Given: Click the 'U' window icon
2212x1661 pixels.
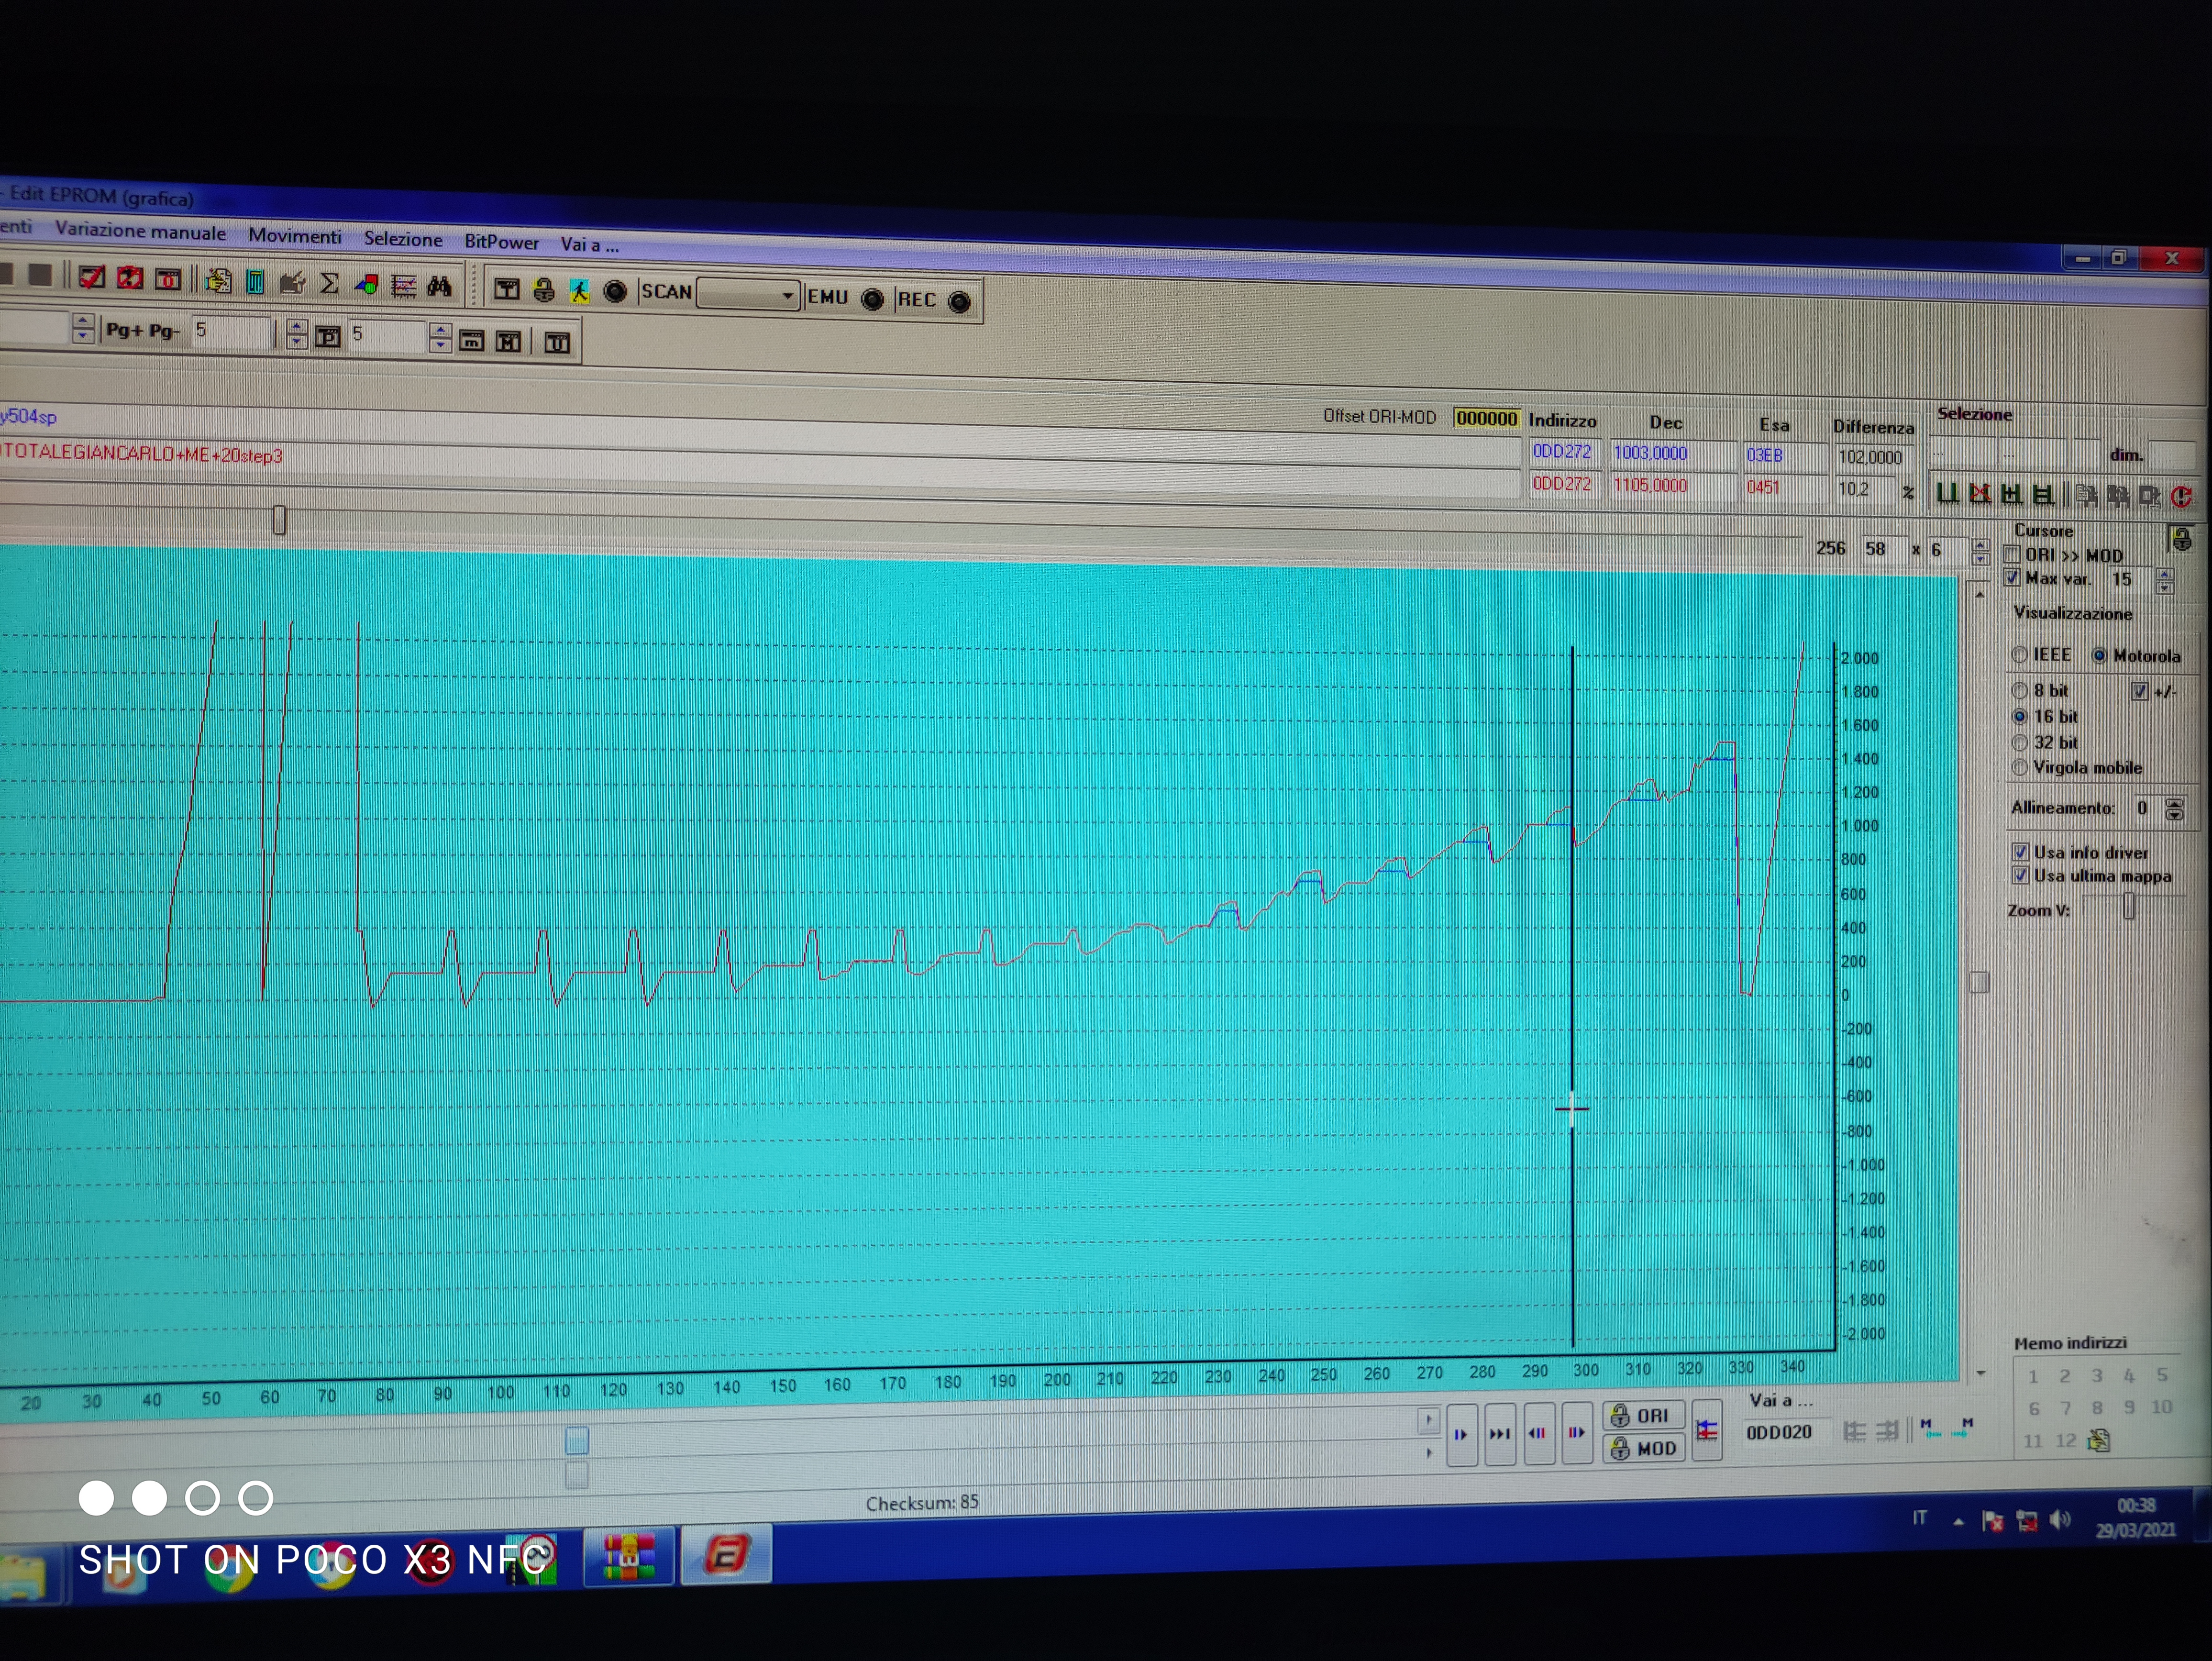Looking at the screenshot, I should 557,343.
